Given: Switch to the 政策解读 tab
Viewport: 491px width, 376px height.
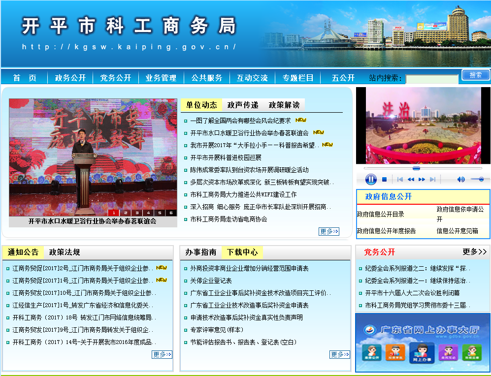Looking at the screenshot, I should click(284, 105).
